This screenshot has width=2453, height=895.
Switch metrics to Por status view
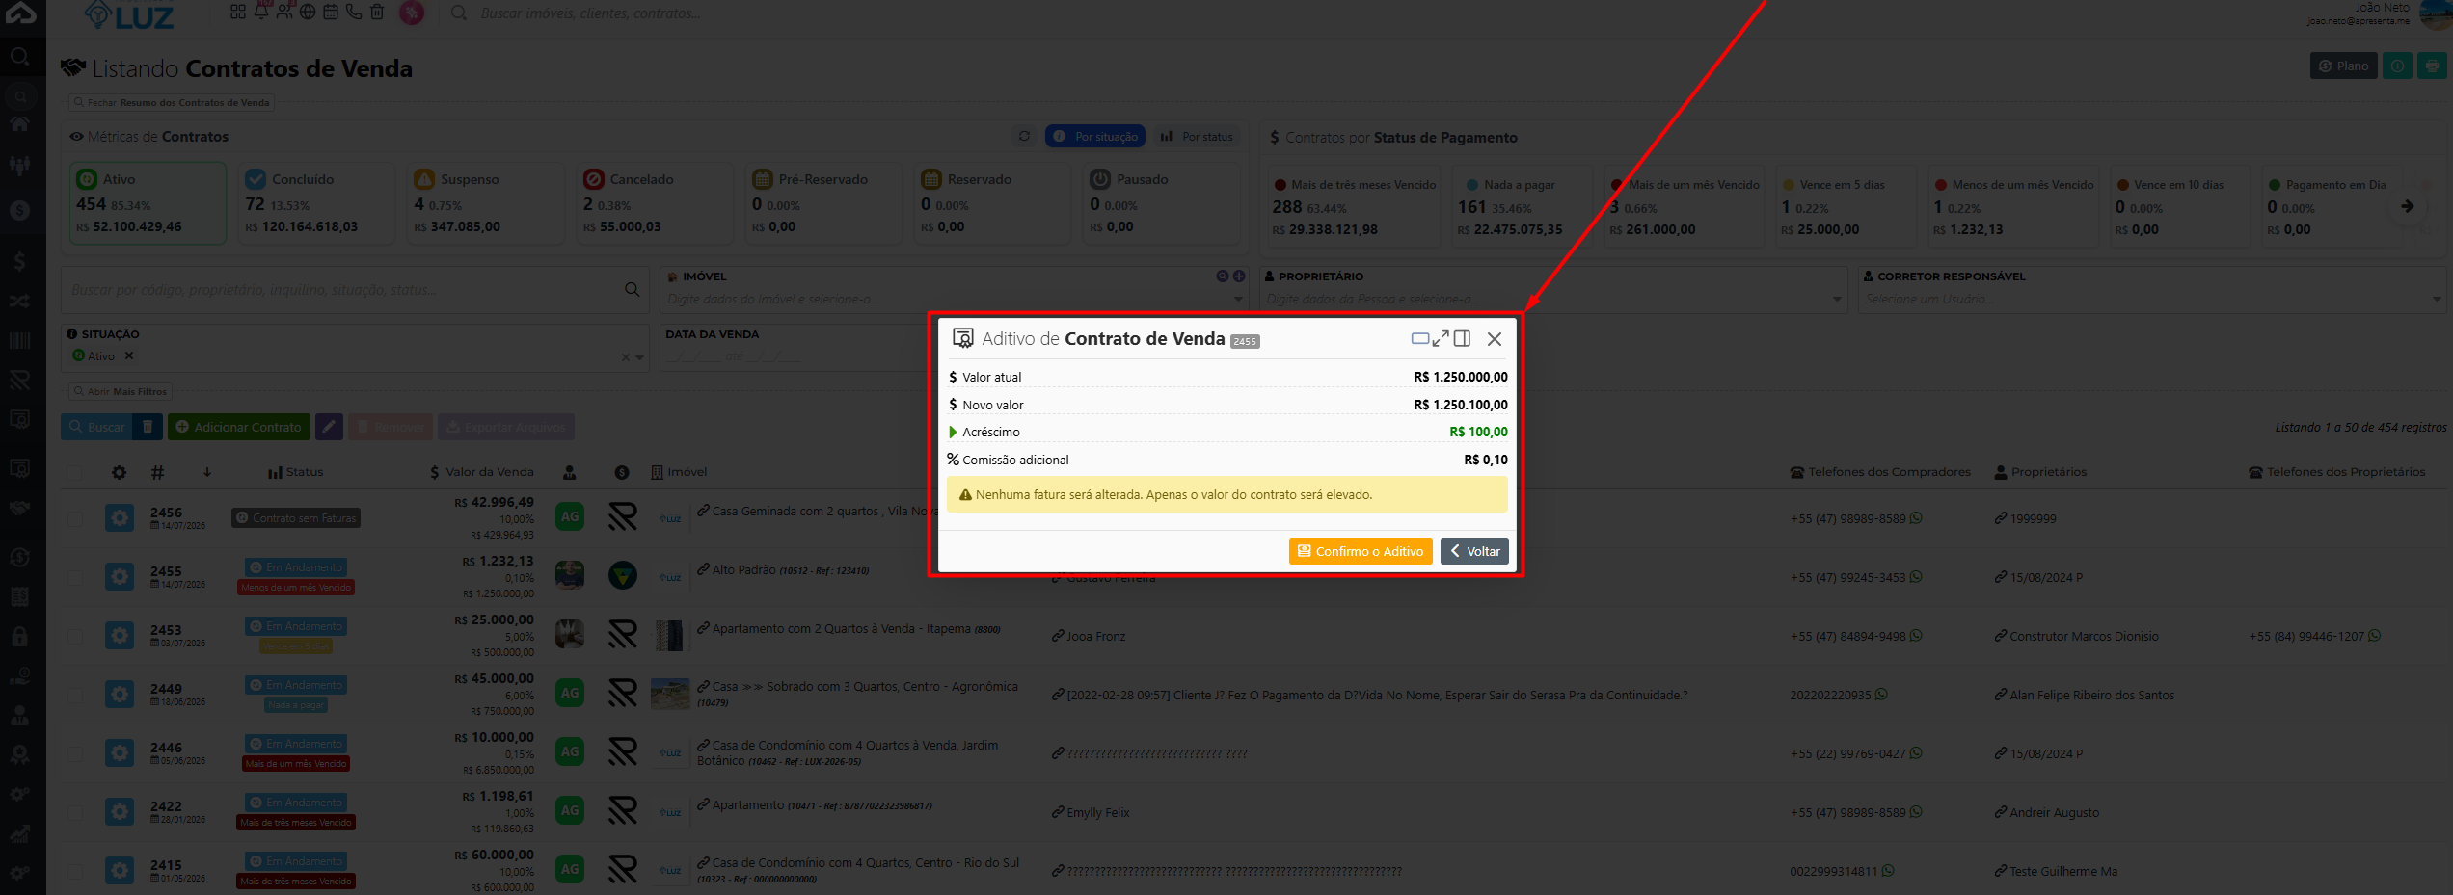pyautogui.click(x=1197, y=137)
